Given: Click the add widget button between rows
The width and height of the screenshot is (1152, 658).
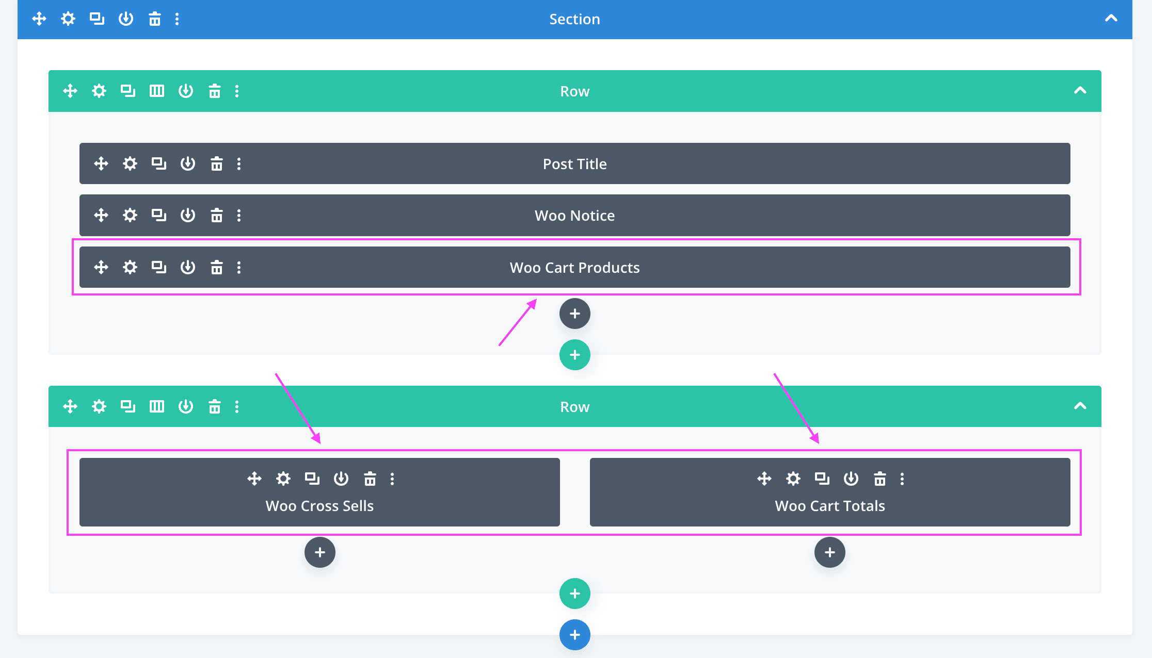Looking at the screenshot, I should (x=574, y=354).
